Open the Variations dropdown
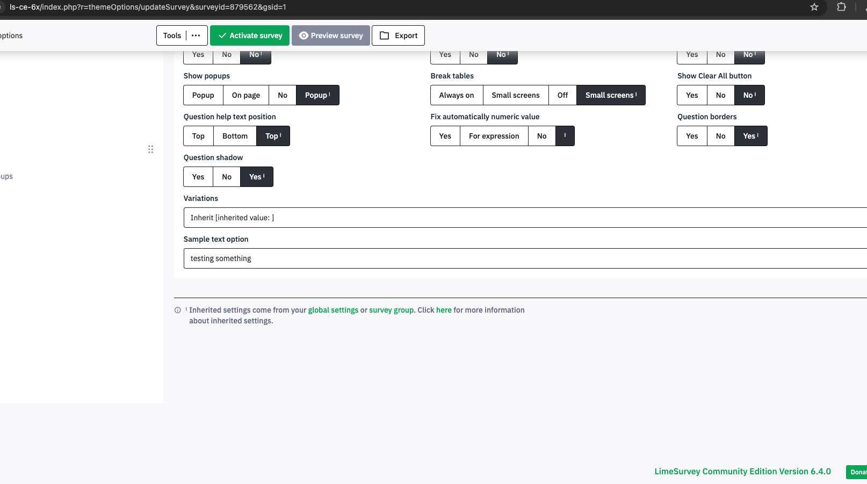The width and height of the screenshot is (867, 484). (524, 218)
